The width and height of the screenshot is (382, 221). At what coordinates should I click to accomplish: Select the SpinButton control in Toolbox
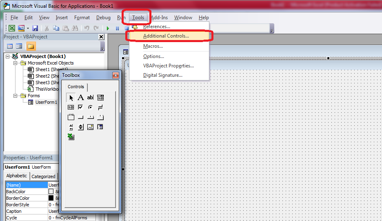pos(81,127)
